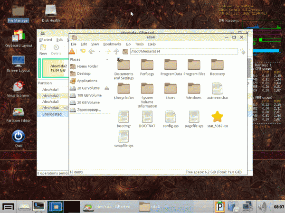
Task: Click the new tab toolbar icon
Action: 82,51
